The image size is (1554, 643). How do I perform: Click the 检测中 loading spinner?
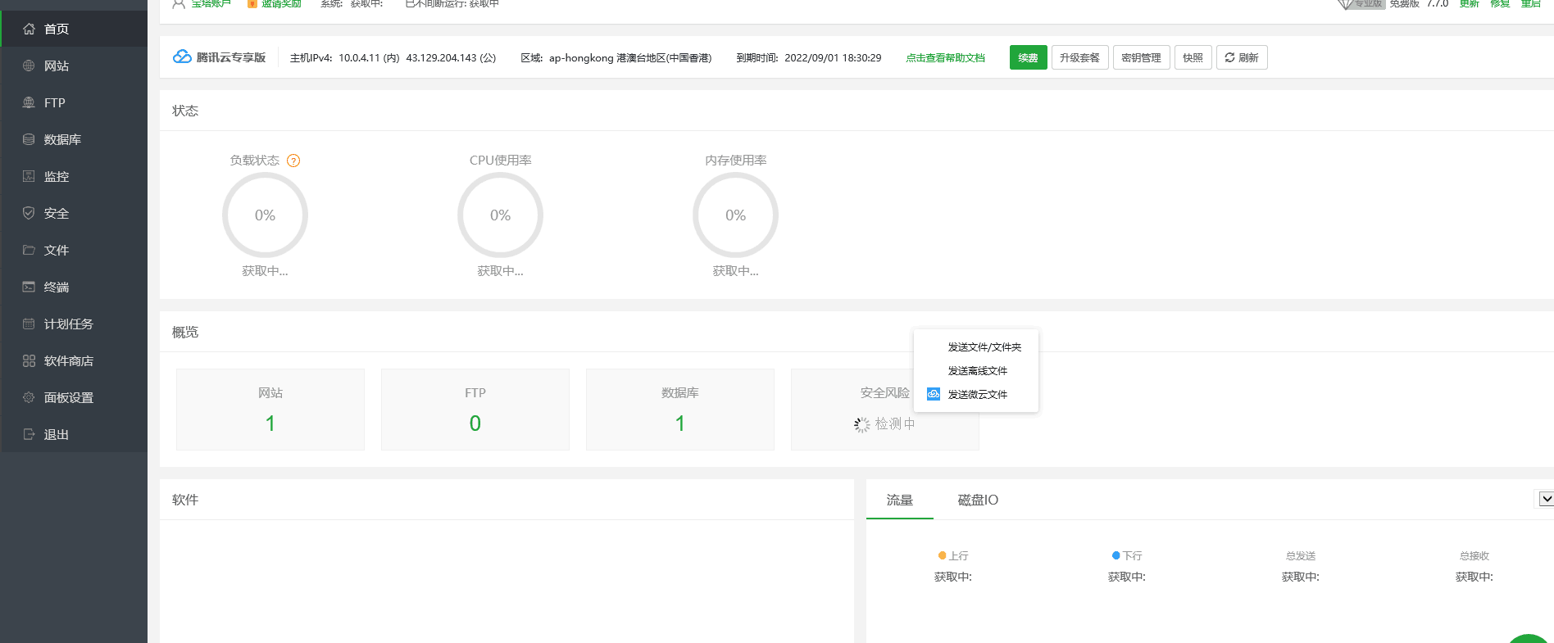point(861,424)
